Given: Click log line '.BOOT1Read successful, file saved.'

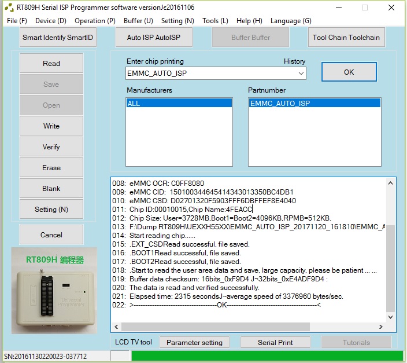Looking at the screenshot, I should pyautogui.click(x=176, y=253).
